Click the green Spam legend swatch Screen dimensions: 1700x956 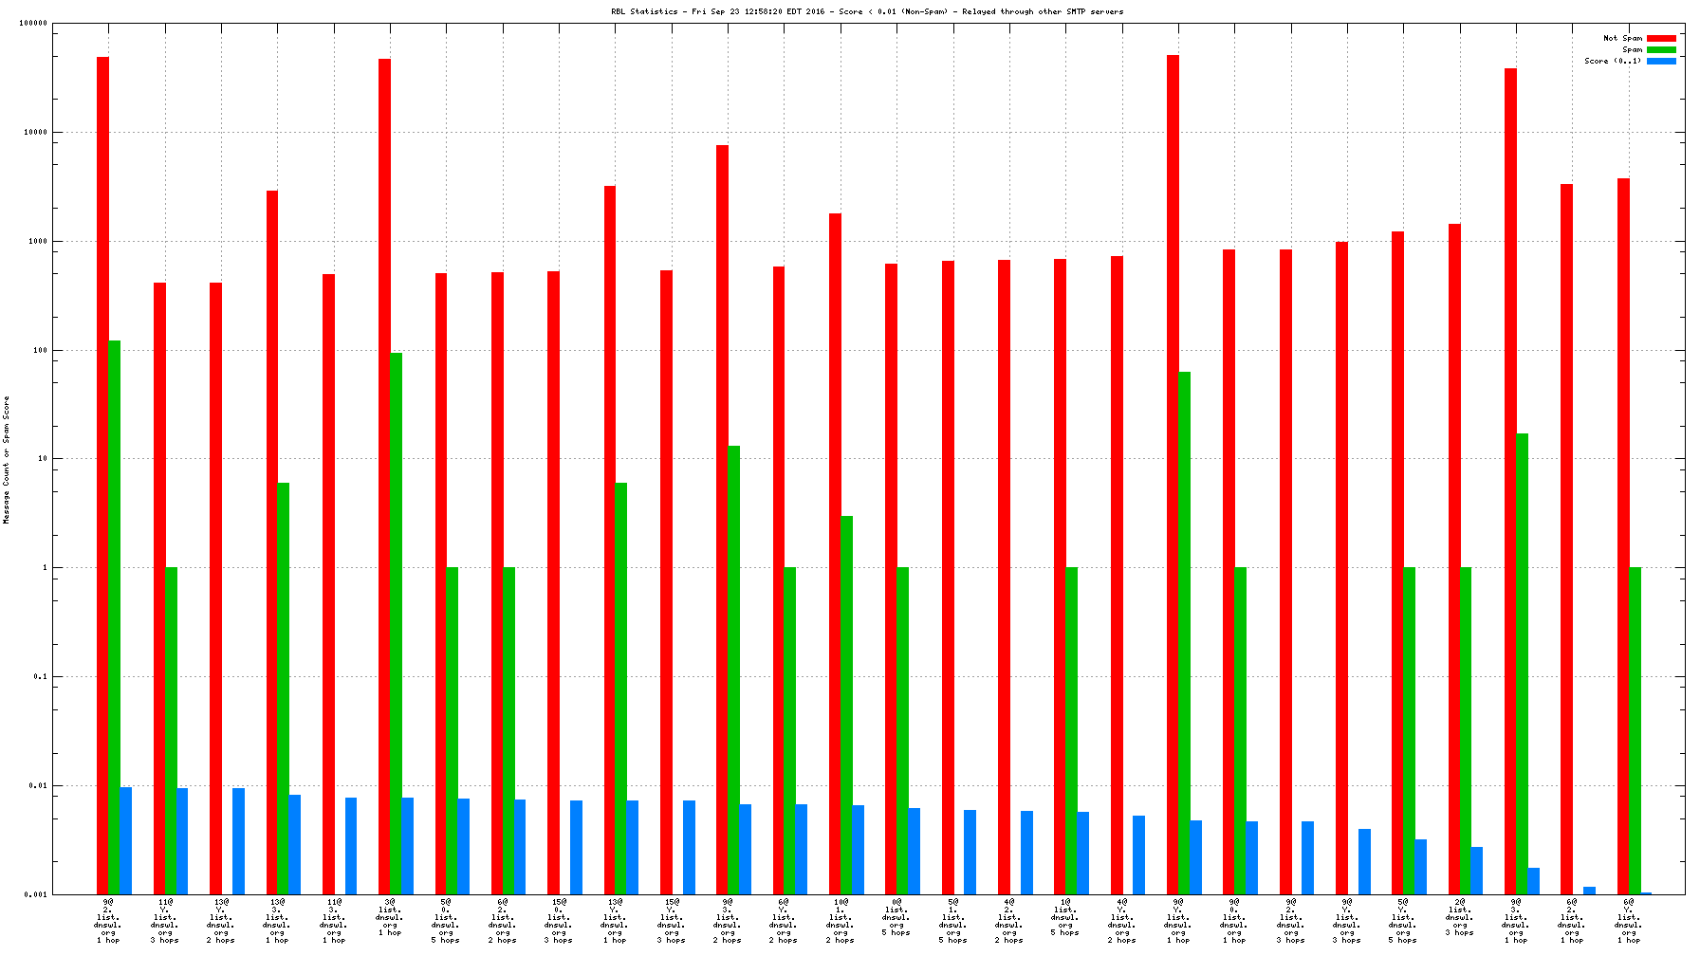tap(1661, 49)
